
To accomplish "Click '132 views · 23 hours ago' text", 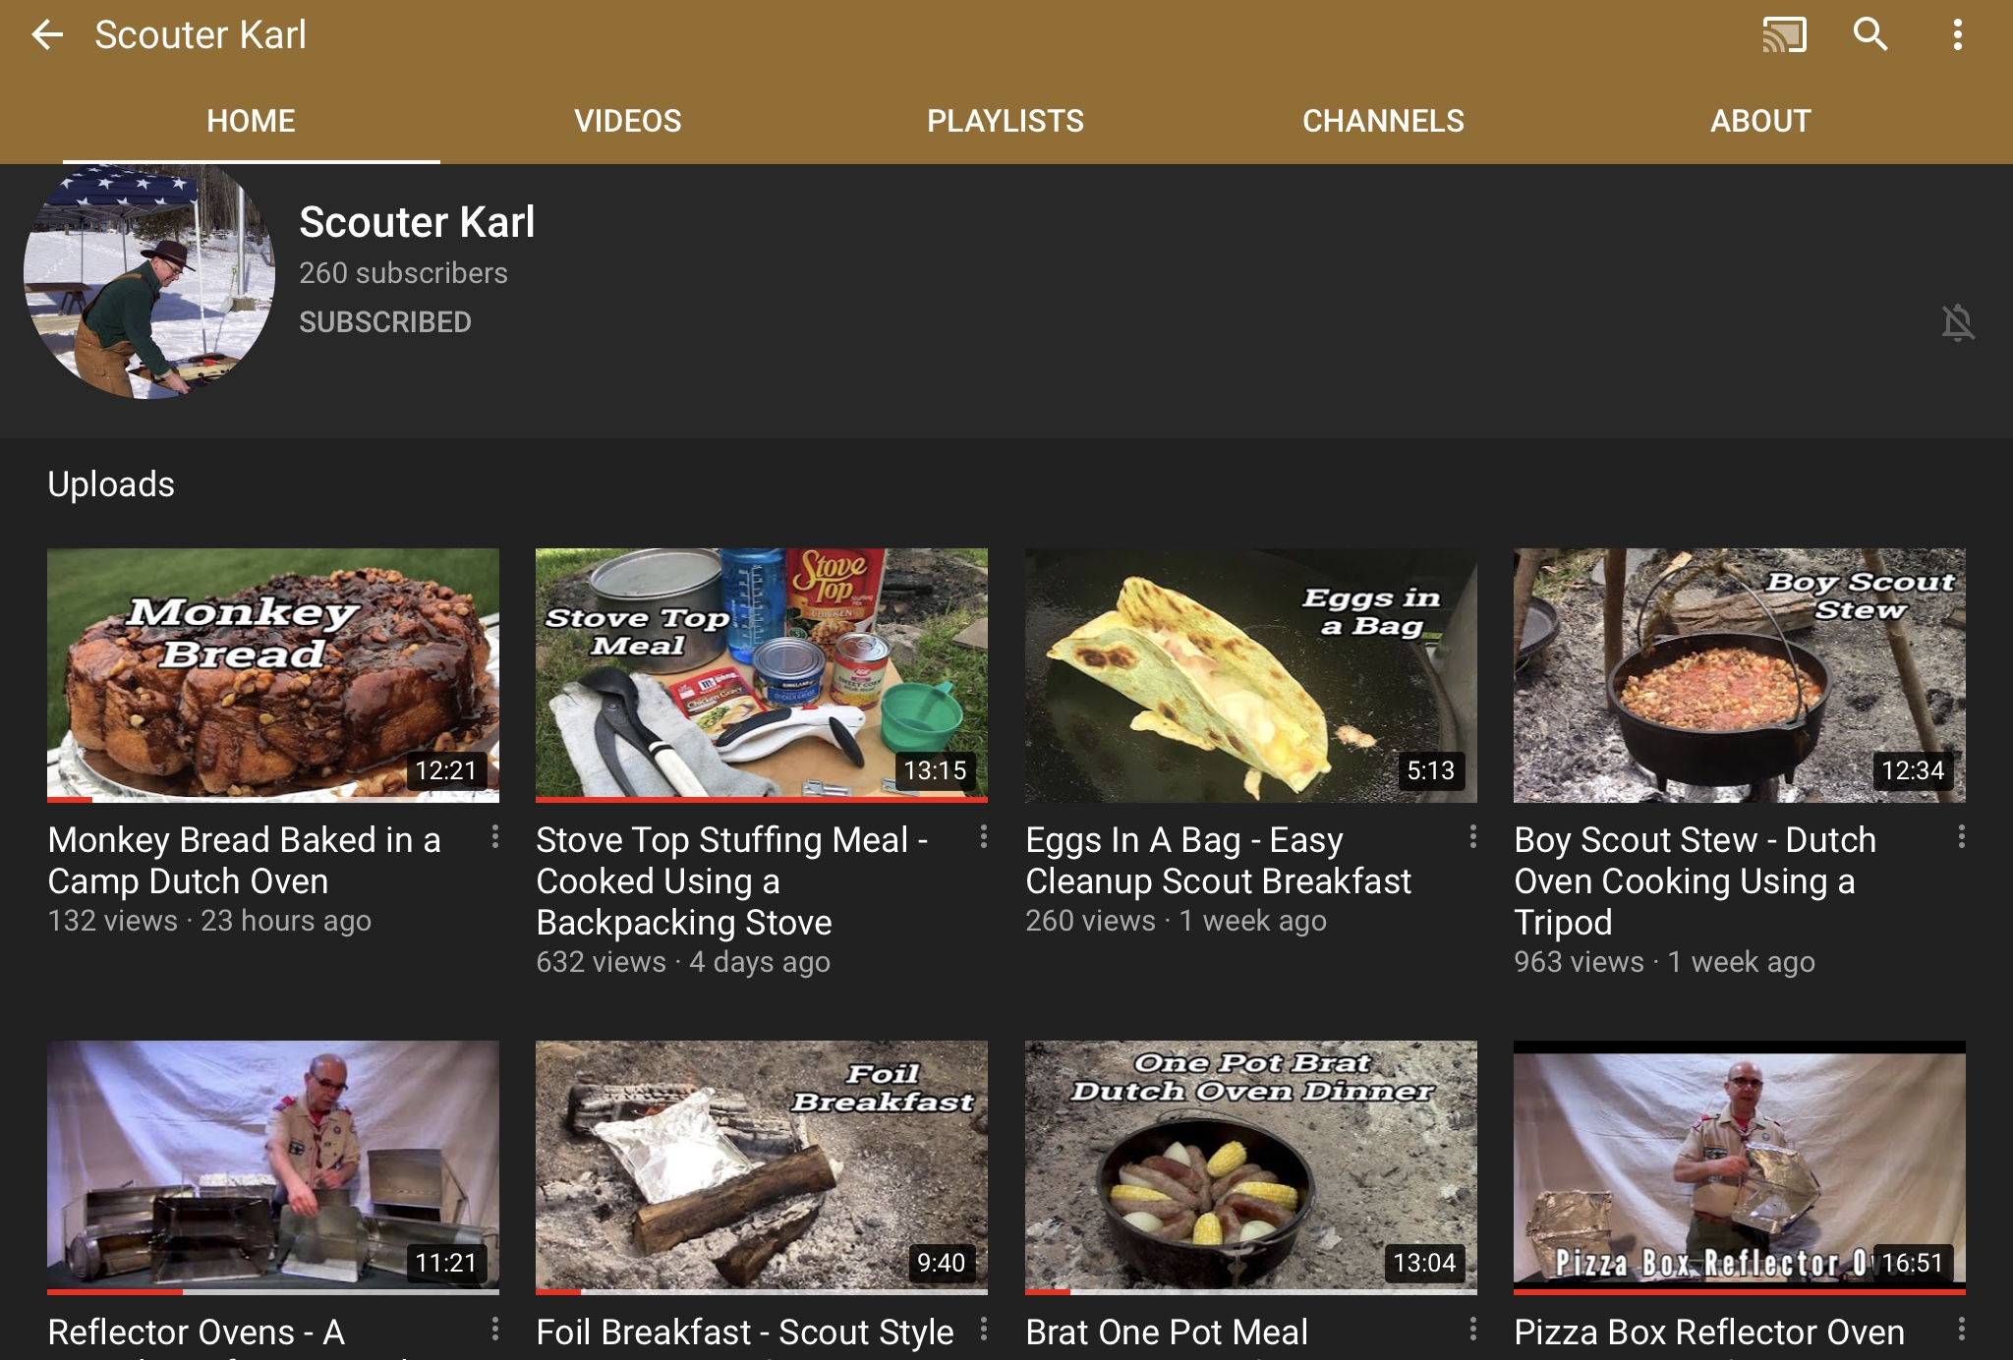I will (x=209, y=921).
